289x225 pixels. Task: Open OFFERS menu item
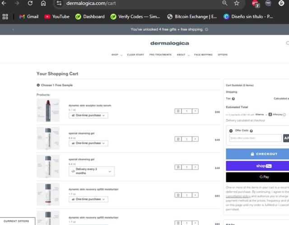tap(223, 55)
